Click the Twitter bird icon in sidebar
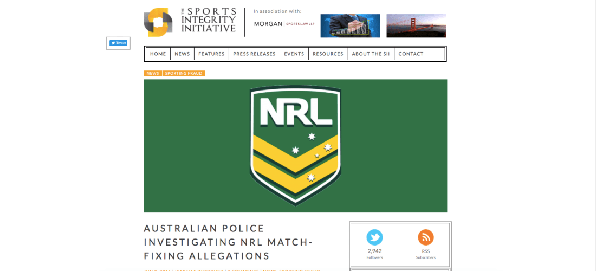The height and width of the screenshot is (271, 596). 374,237
